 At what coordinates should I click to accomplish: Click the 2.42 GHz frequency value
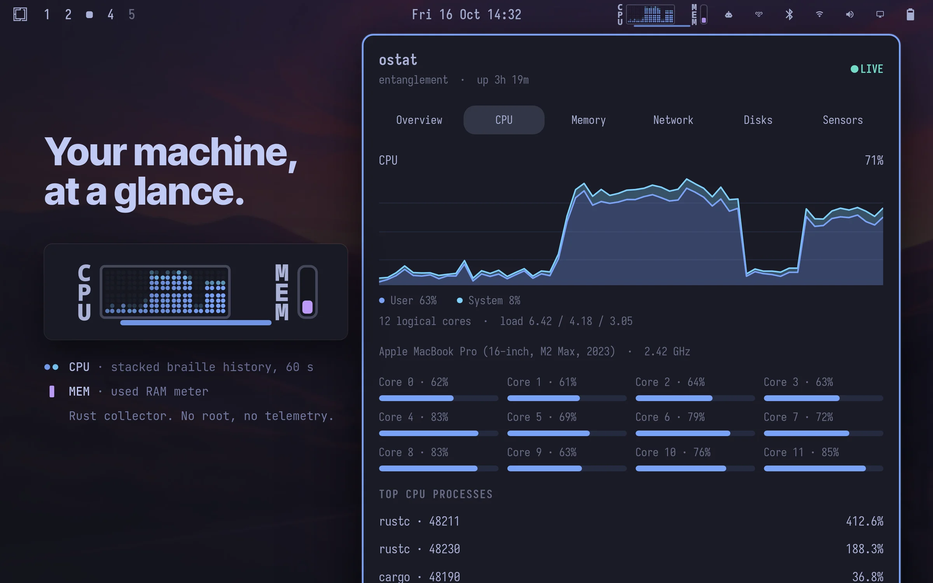(x=667, y=352)
